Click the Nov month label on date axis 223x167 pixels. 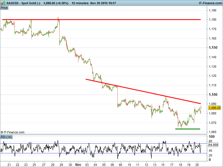tap(78, 164)
